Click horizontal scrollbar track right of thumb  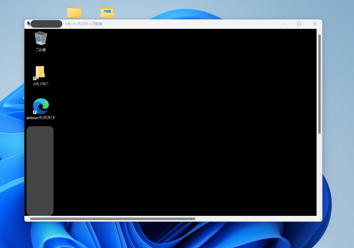coord(256,219)
